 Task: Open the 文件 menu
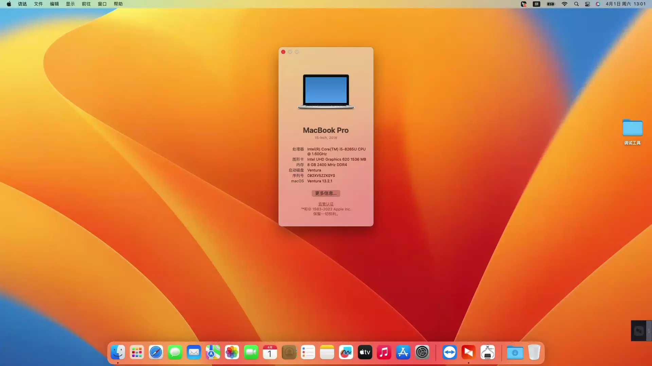point(38,4)
